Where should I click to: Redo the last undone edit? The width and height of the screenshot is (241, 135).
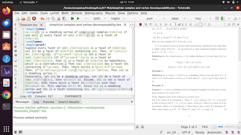tap(48, 18)
